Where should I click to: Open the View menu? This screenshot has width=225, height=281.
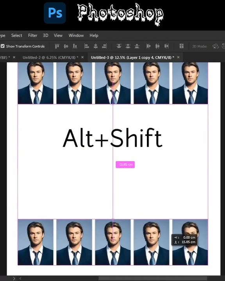[58, 36]
